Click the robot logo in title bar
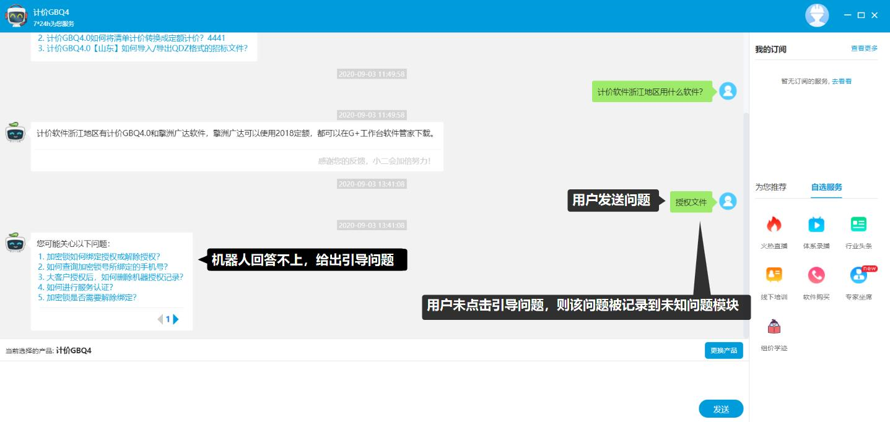Viewport: 890px width, 422px height. [17, 15]
